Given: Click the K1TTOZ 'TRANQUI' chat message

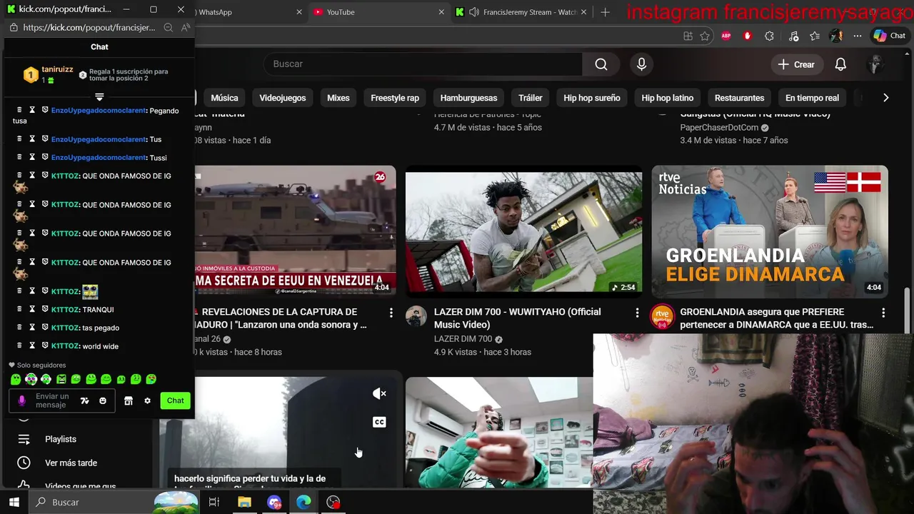Looking at the screenshot, I should tap(98, 310).
